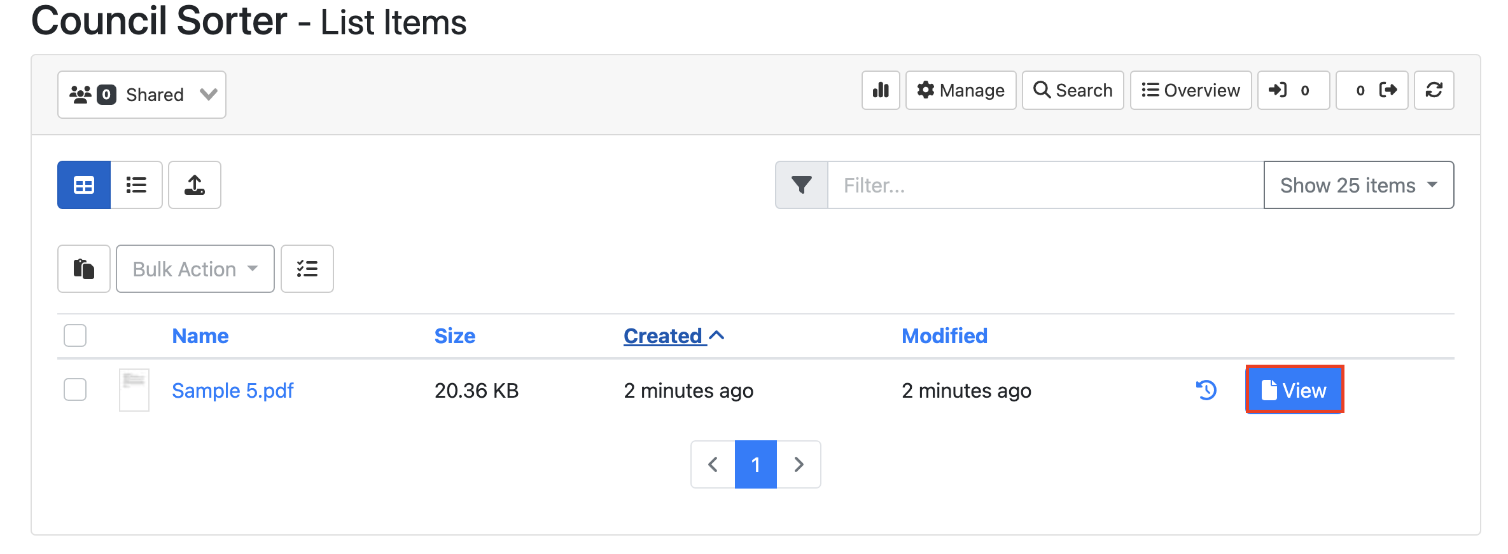Screen dimensions: 1508x554
Task: Click inside the Filter text field
Action: [1045, 185]
